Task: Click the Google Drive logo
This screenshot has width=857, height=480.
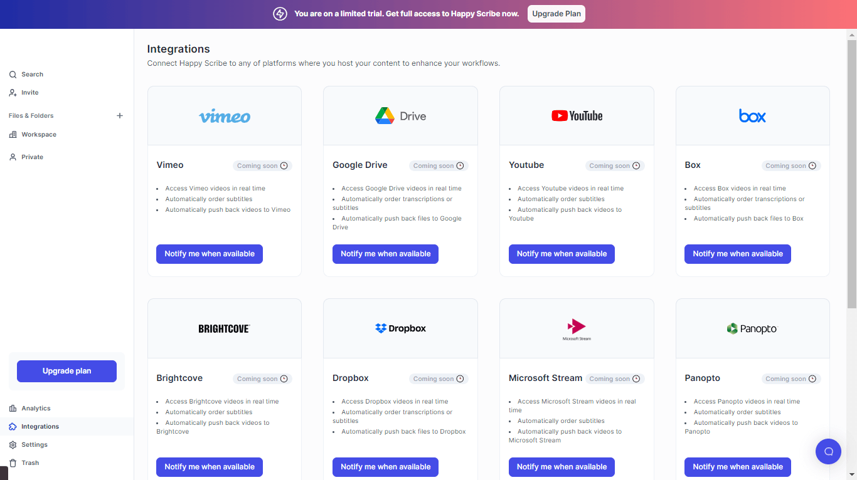Action: [400, 116]
